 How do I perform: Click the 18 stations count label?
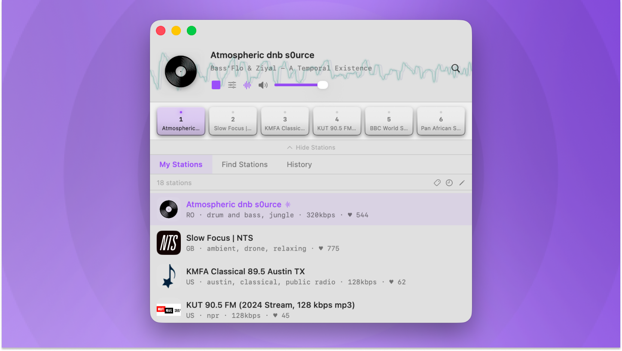click(x=174, y=183)
